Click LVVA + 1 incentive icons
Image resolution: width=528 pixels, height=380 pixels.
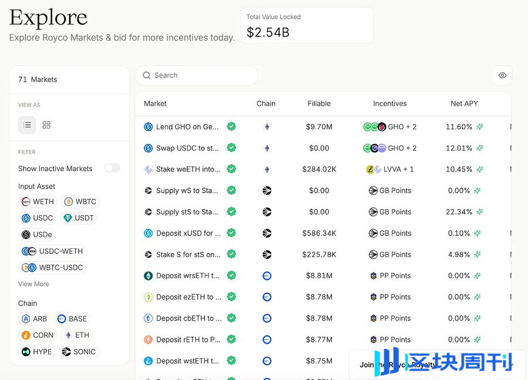coord(374,169)
